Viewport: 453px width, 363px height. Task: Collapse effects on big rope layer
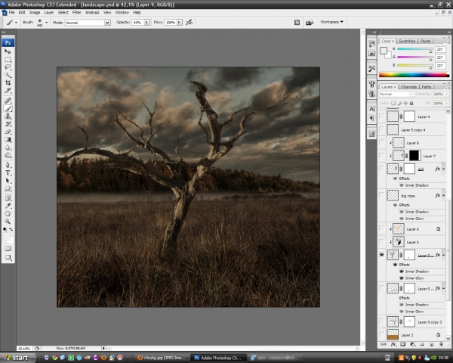tap(444, 196)
